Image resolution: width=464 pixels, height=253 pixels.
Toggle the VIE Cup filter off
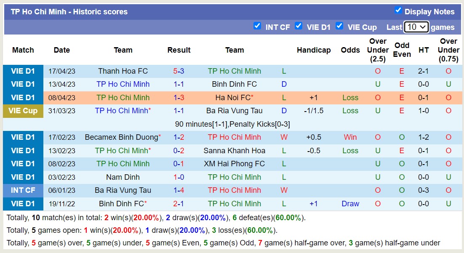339,26
